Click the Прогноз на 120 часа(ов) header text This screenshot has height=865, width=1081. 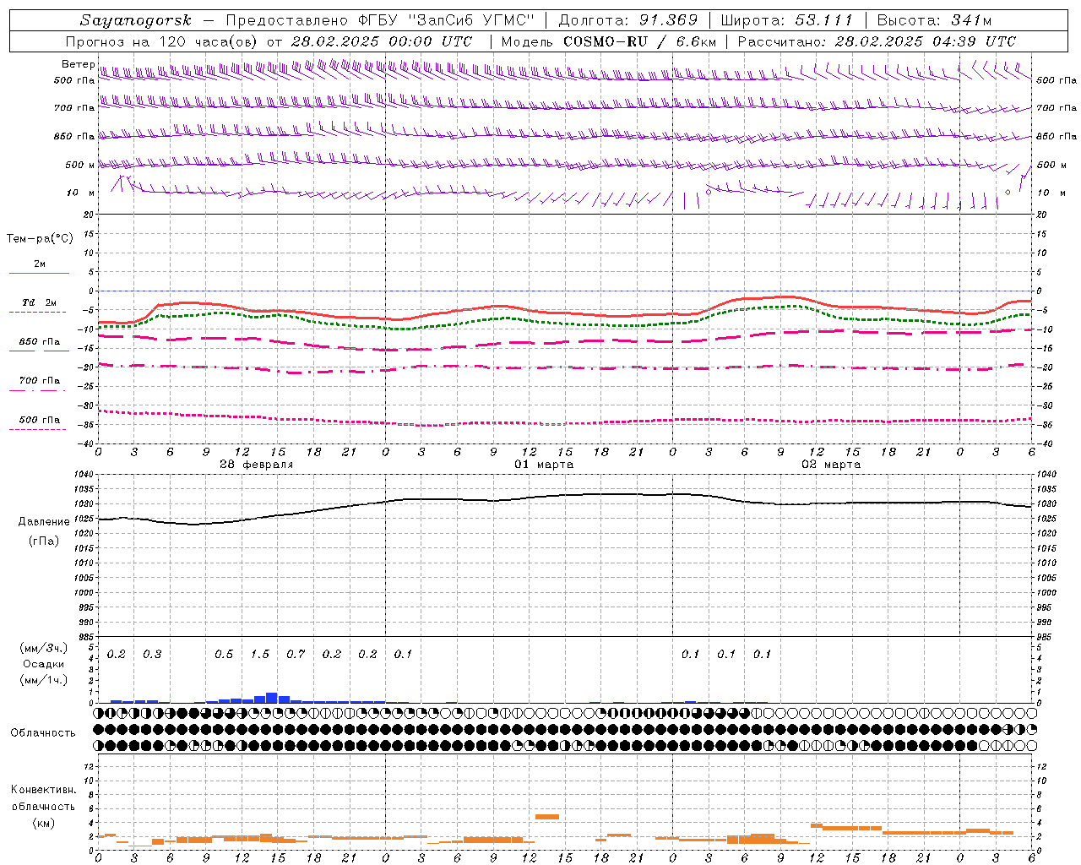(x=162, y=41)
